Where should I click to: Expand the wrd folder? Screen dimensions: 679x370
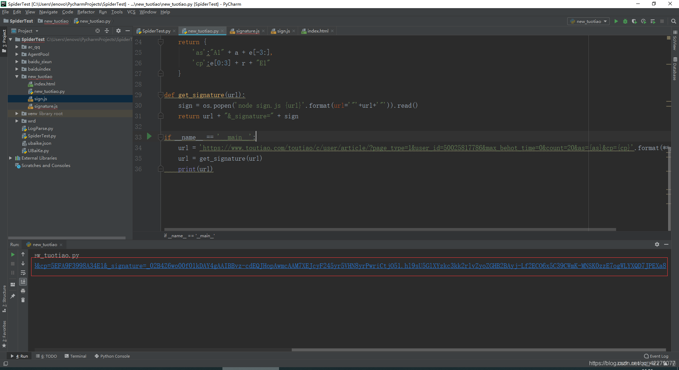17,121
